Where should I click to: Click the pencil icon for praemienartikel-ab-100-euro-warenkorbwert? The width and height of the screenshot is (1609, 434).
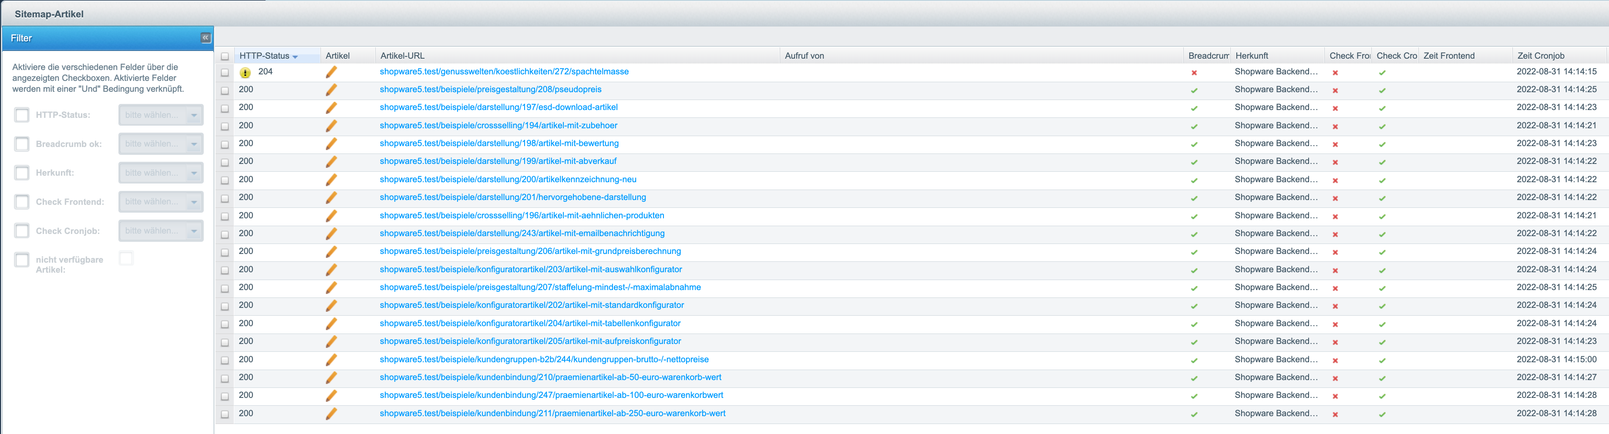click(x=332, y=395)
